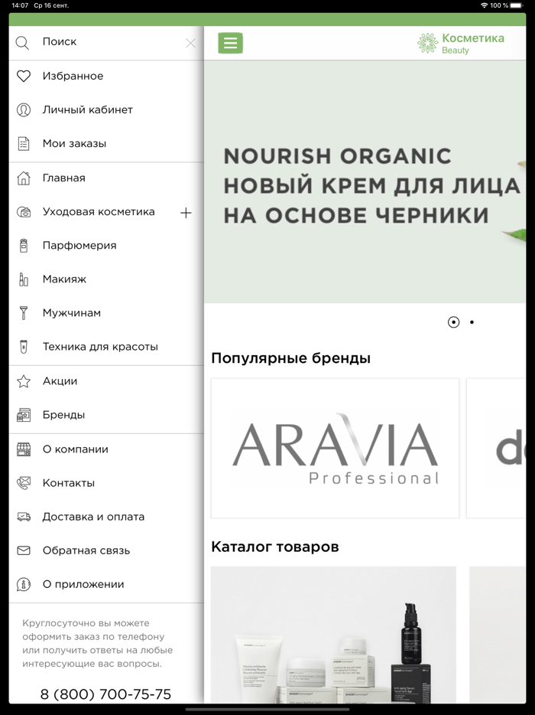The image size is (535, 715).
Task: Click the truck icon for Доставка и оплата
Action: tap(24, 517)
